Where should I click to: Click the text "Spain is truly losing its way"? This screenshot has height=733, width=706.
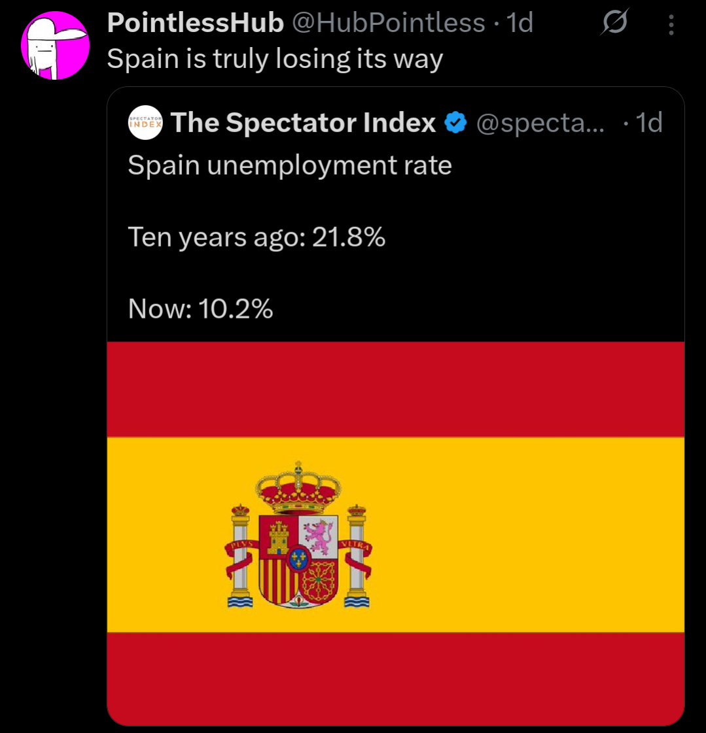275,59
